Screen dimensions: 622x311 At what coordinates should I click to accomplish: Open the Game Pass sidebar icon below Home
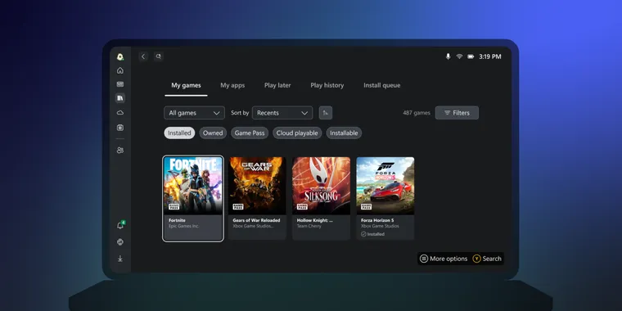(120, 84)
